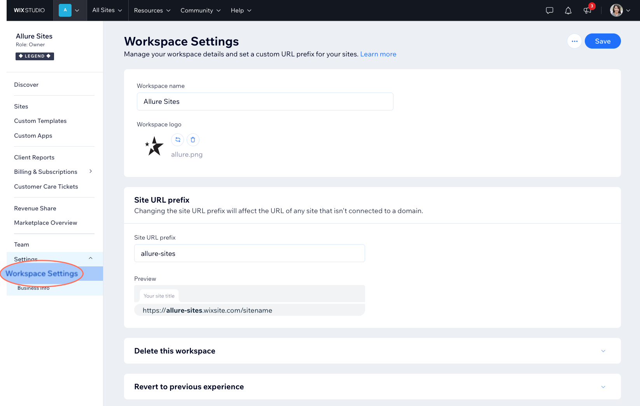Click the workspace A badge

65,10
